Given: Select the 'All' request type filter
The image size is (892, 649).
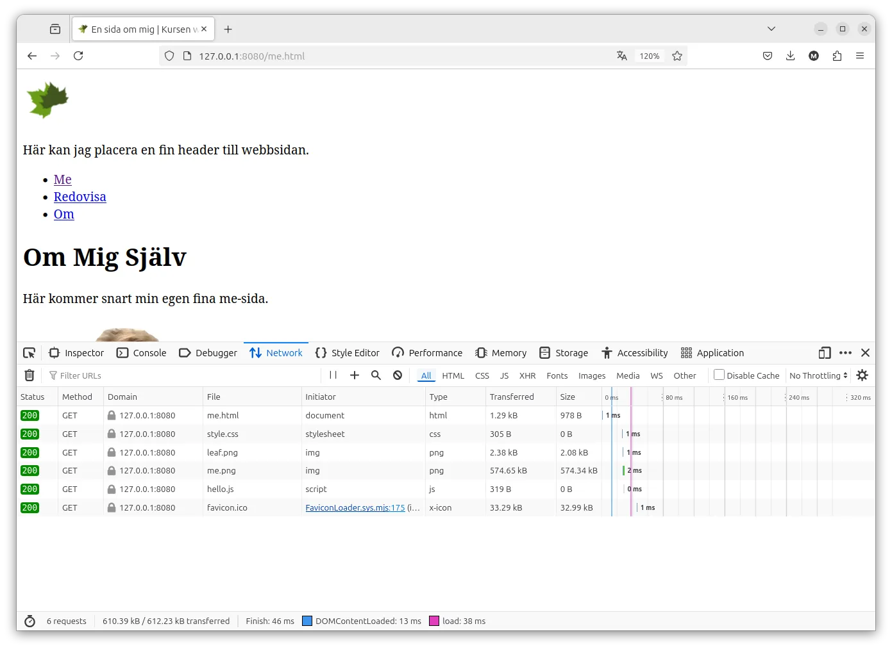Looking at the screenshot, I should point(426,375).
